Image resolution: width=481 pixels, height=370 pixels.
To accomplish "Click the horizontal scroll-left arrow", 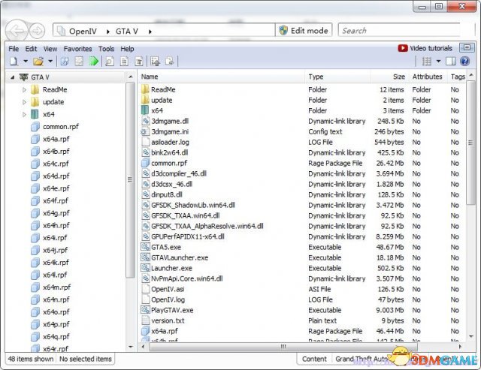I will [143, 347].
